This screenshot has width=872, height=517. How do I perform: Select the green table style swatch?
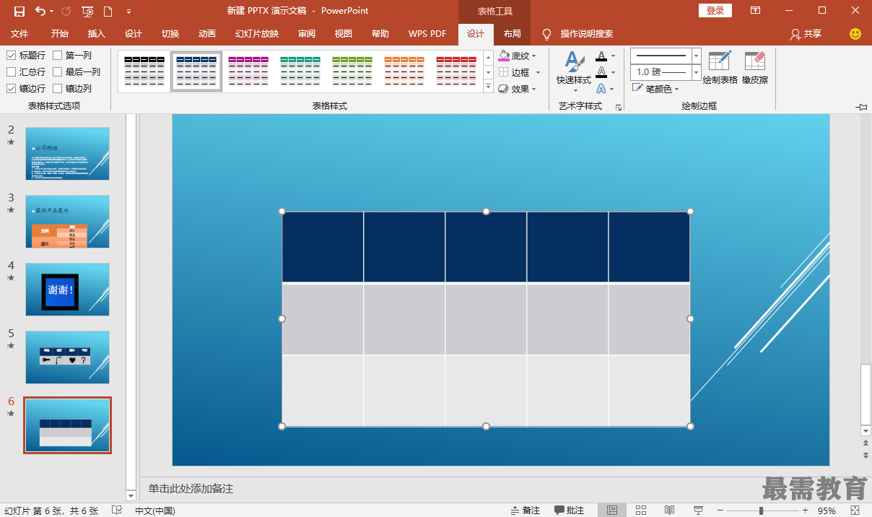point(352,71)
